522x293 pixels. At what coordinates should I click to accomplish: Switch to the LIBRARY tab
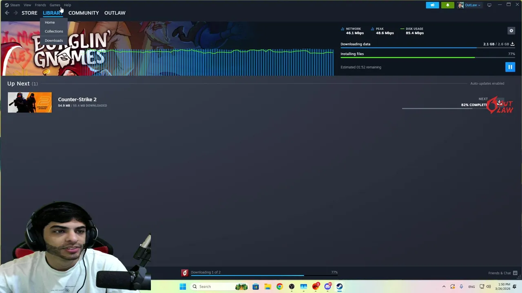point(53,13)
